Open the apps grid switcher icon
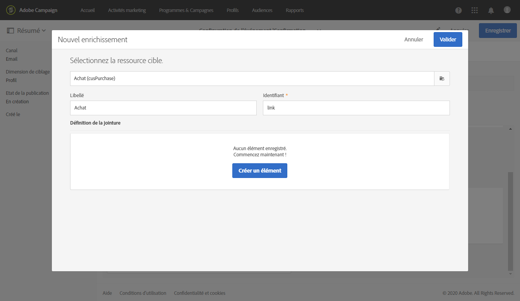The width and height of the screenshot is (520, 301). [475, 10]
